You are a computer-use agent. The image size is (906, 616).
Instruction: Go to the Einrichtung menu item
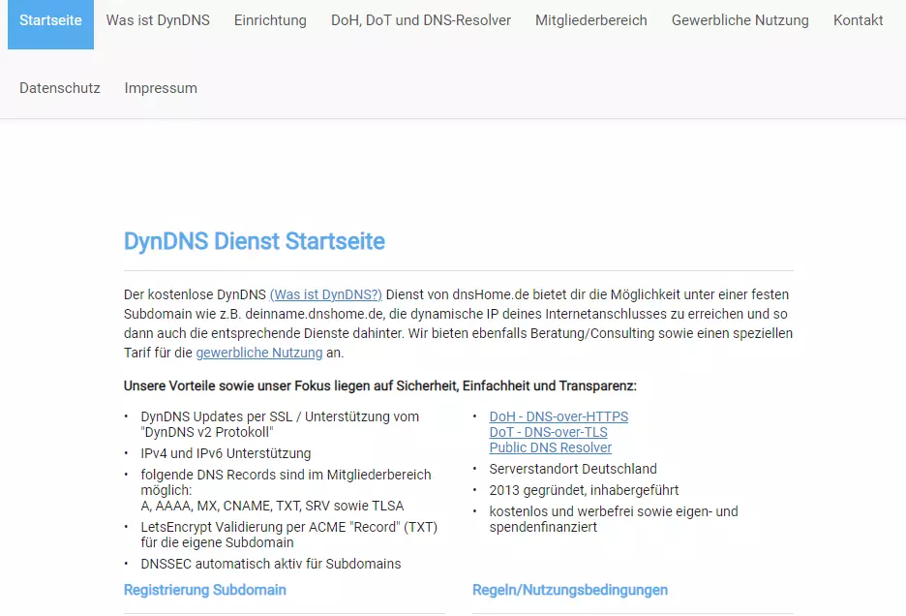[x=270, y=20]
